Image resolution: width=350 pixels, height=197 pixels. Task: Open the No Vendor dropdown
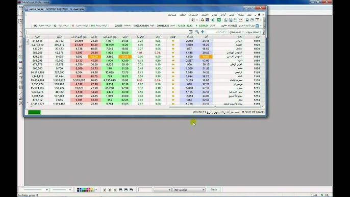click(189, 190)
